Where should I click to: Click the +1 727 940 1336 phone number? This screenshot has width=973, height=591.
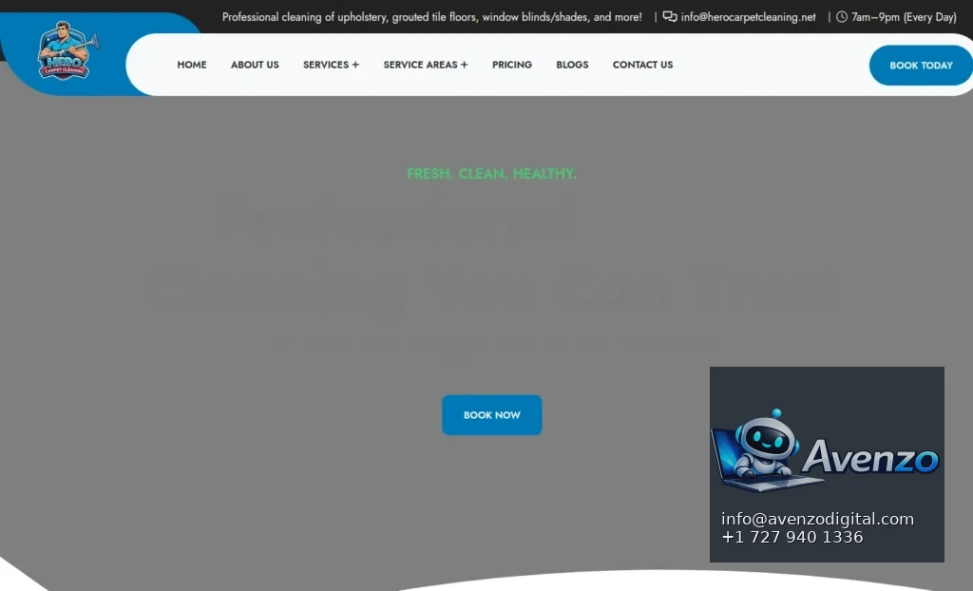point(792,537)
